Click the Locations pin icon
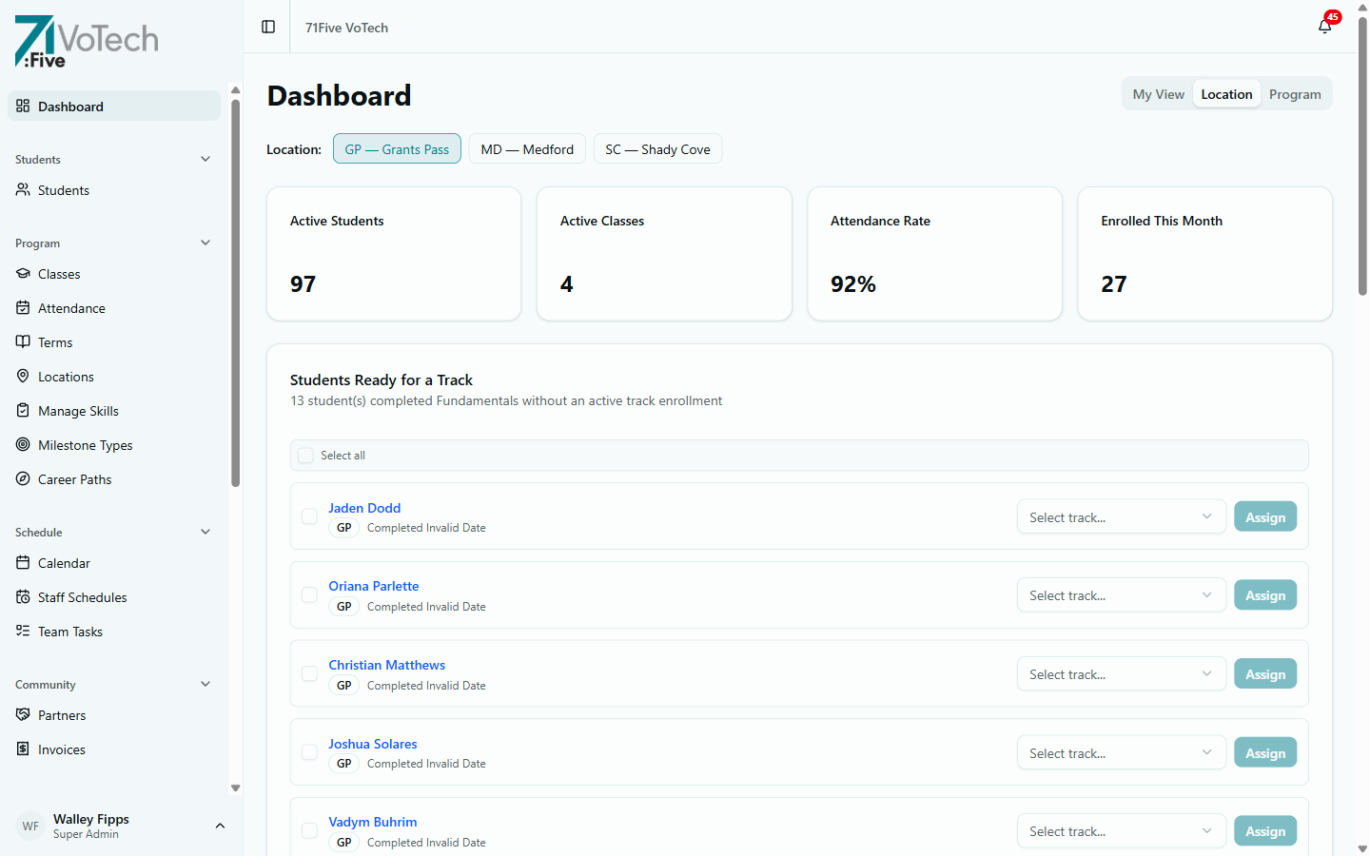Image resolution: width=1370 pixels, height=856 pixels. pos(22,376)
